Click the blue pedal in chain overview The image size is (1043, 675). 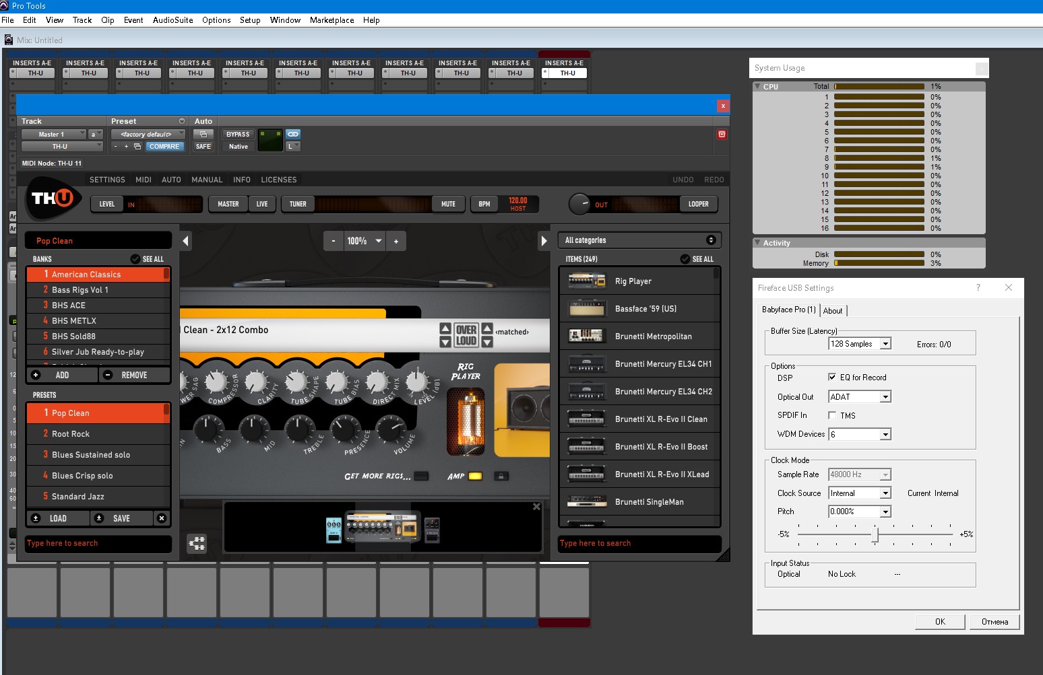coord(334,530)
